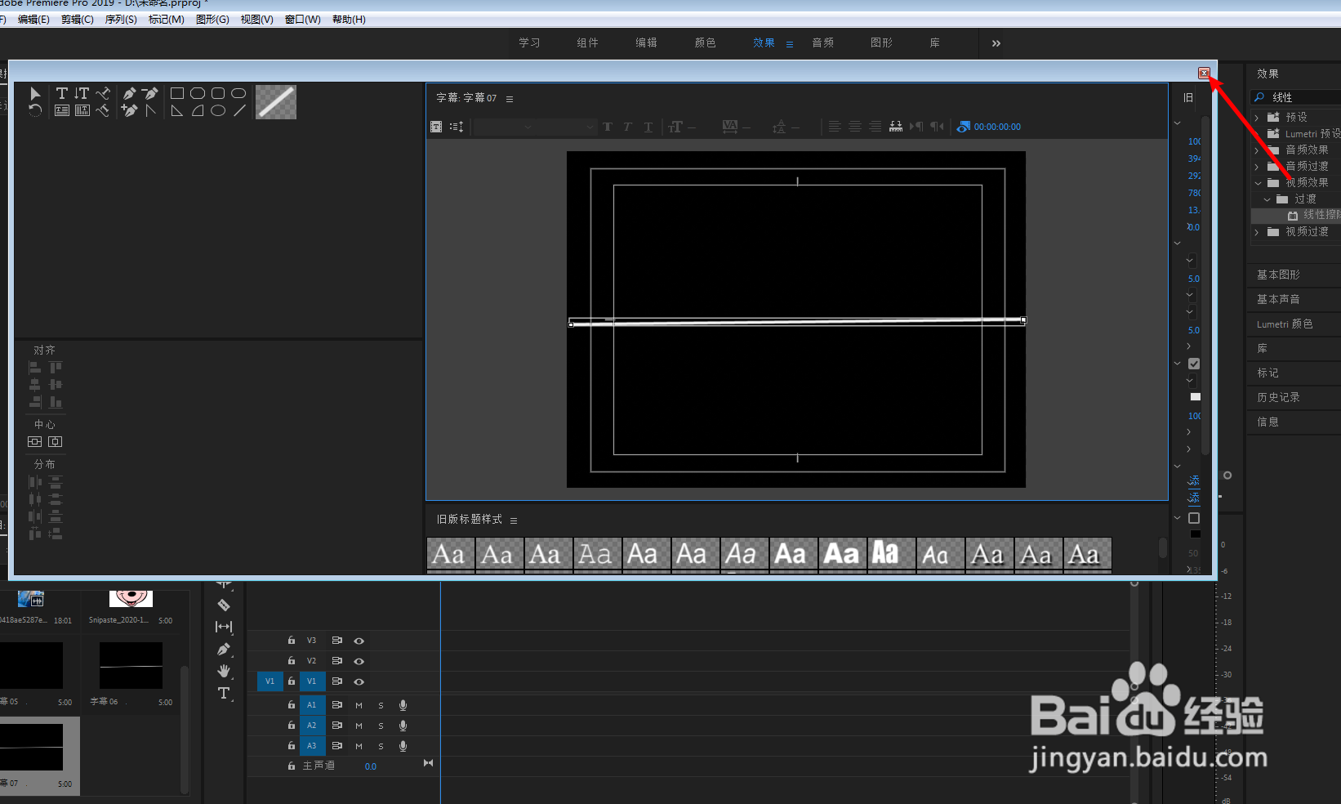
Task: Collapse the 过渡 subfolder
Action: [1267, 199]
